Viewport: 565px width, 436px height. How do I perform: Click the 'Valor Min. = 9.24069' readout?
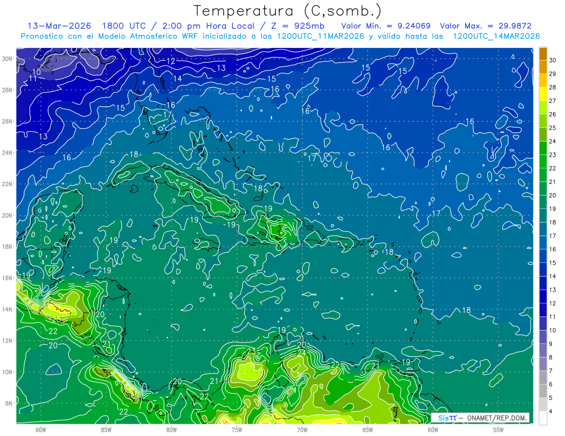387,26
